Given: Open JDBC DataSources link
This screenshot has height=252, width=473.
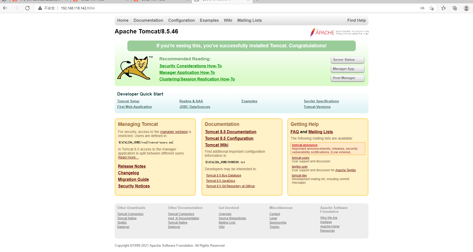Looking at the screenshot, I should 195,107.
